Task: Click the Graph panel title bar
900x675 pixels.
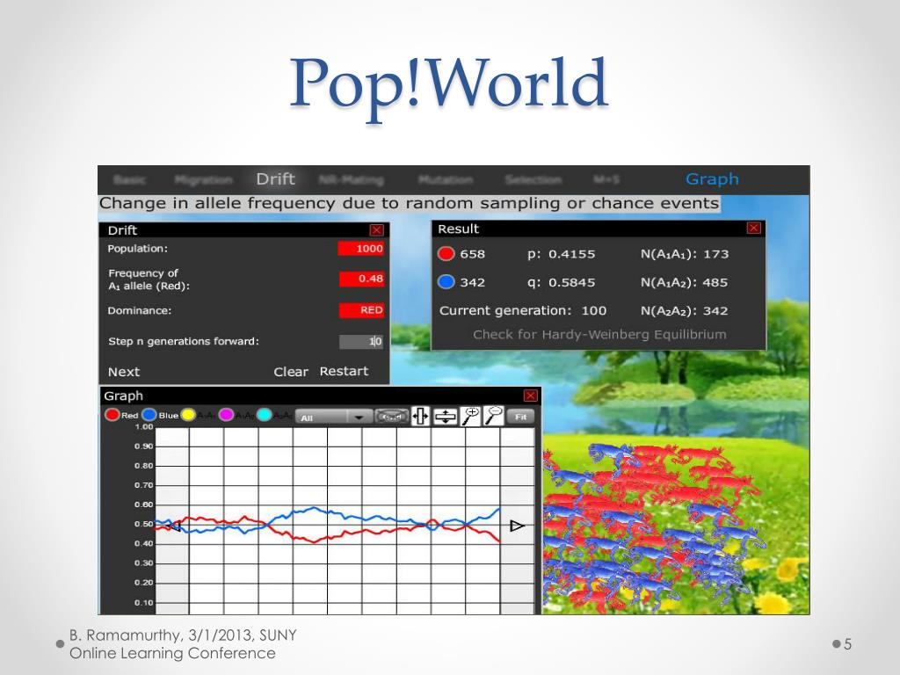Action: coord(320,396)
